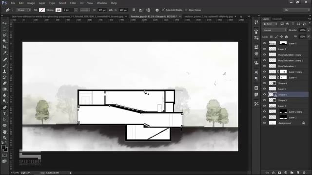
Task: Open the Opacity slider dropdown arrow
Action: coord(309,30)
